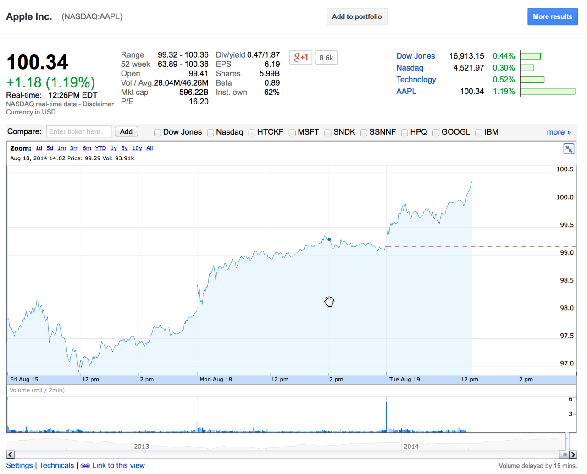Image resolution: width=587 pixels, height=474 pixels.
Task: Enable the Dow Jones compare checkbox
Action: 157,132
